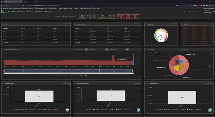The width and height of the screenshot is (215, 117).
Task: Expand the Accueil menu in Jeedom navbar
Action: click(12, 12)
